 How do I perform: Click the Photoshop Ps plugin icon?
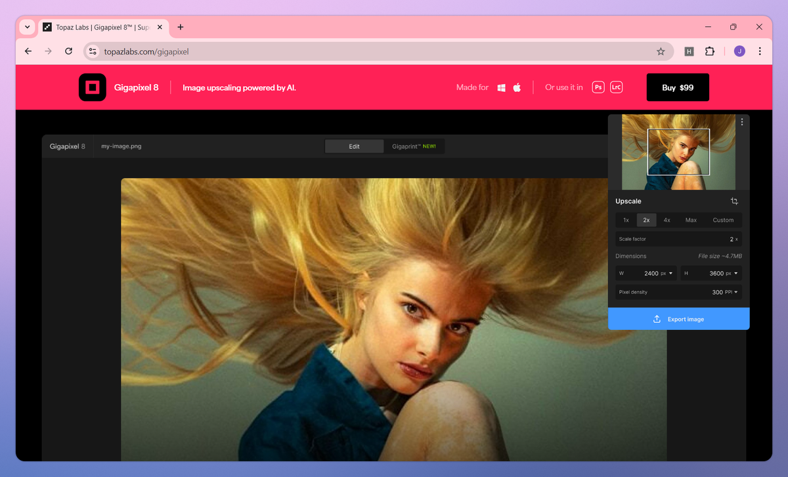(598, 87)
